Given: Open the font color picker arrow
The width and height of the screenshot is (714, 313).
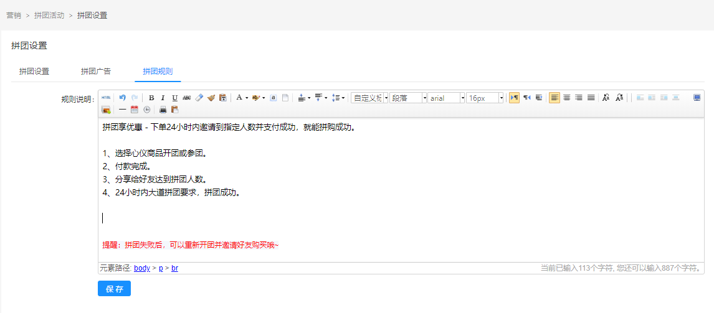Looking at the screenshot, I should click(x=247, y=98).
